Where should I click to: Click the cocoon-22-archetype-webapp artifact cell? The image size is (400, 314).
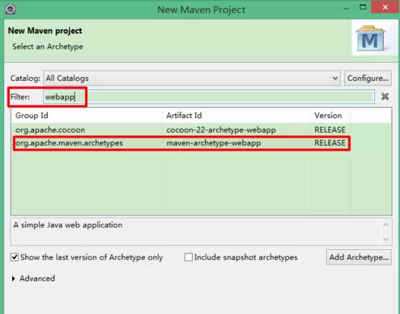point(221,130)
